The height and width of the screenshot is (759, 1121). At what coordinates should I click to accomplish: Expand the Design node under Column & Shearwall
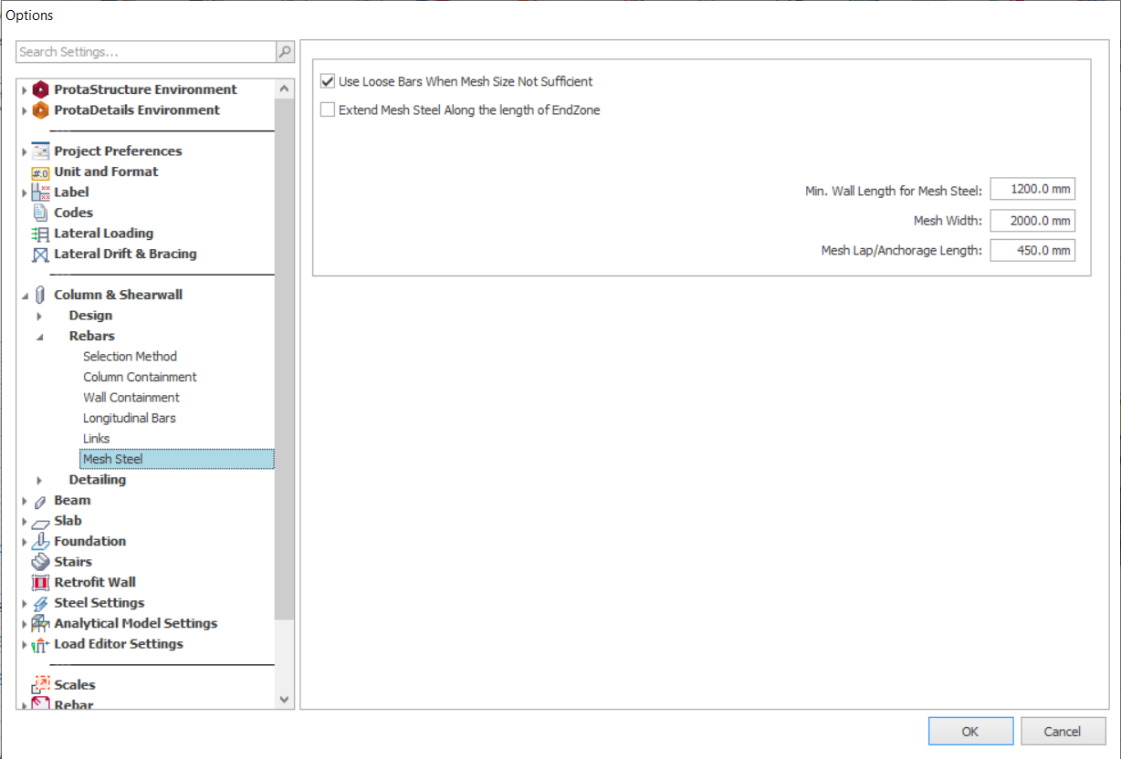[39, 316]
